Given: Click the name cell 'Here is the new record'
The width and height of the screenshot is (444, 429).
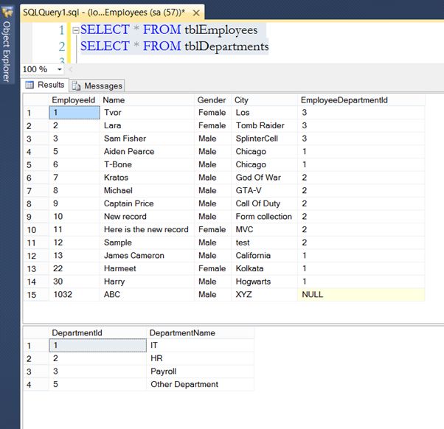Looking at the screenshot, I should click(147, 229).
